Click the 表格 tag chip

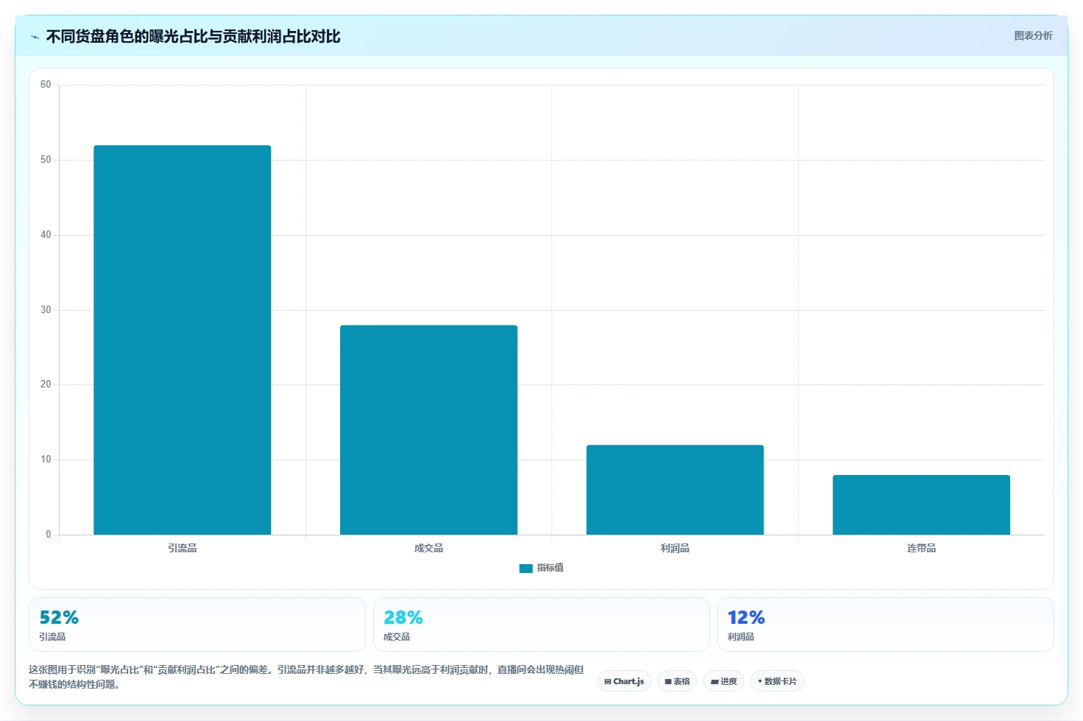(677, 681)
